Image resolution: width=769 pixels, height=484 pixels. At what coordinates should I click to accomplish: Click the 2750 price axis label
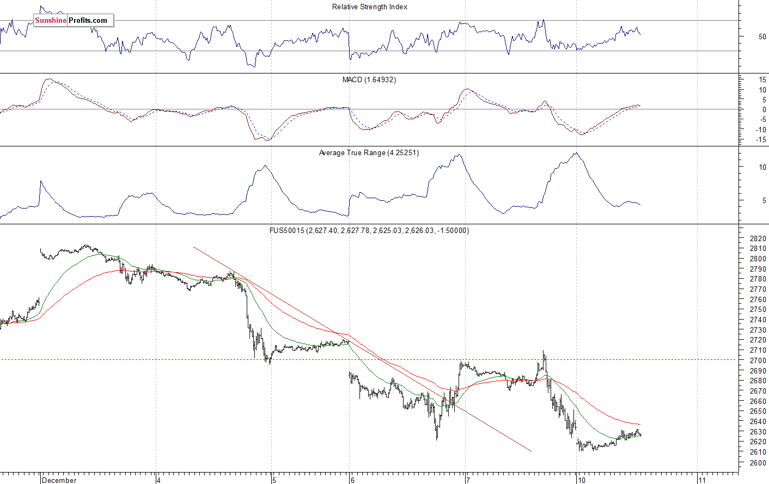click(x=758, y=310)
